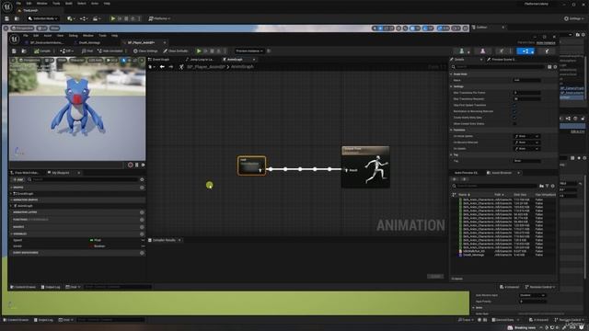
Task: Switch to the Event Graph tab
Action: click(x=162, y=60)
